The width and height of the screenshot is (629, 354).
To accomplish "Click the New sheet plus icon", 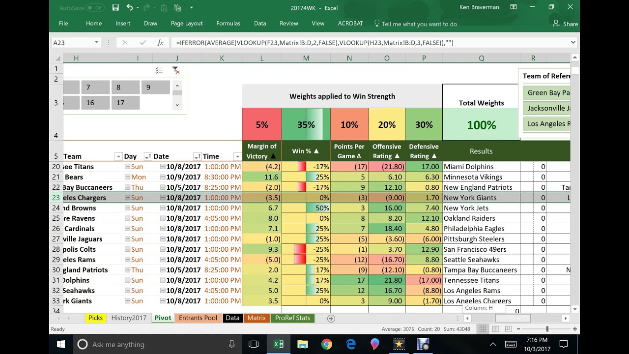I will pyautogui.click(x=331, y=319).
